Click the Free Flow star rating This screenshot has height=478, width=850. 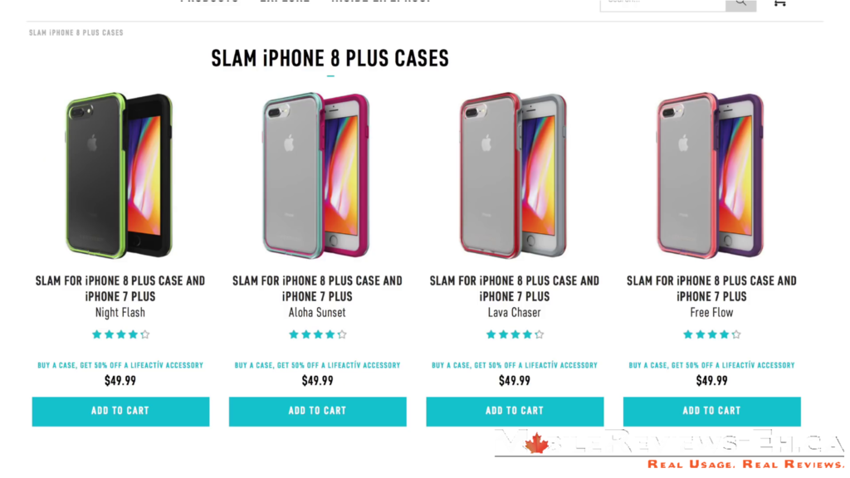711,334
